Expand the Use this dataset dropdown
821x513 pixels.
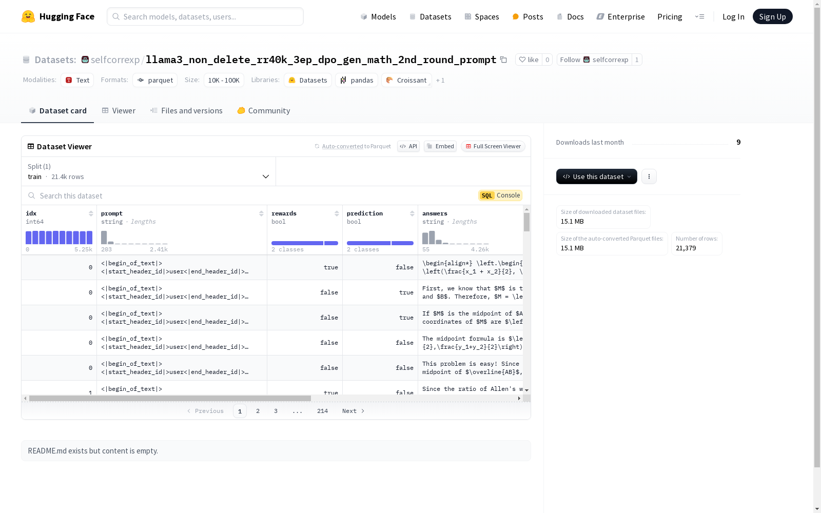click(597, 176)
